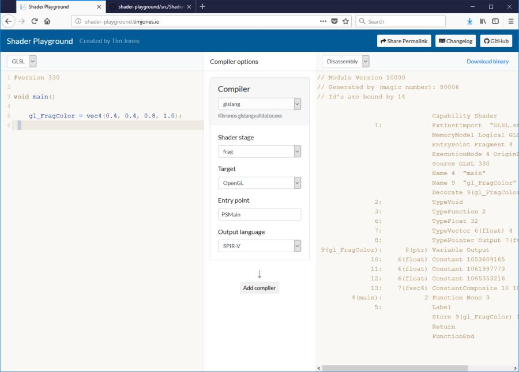Bookmark this page with the star icon

click(345, 21)
